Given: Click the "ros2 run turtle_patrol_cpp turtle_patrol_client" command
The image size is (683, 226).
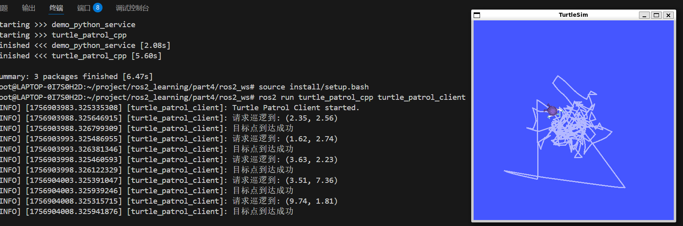Looking at the screenshot, I should tap(362, 97).
